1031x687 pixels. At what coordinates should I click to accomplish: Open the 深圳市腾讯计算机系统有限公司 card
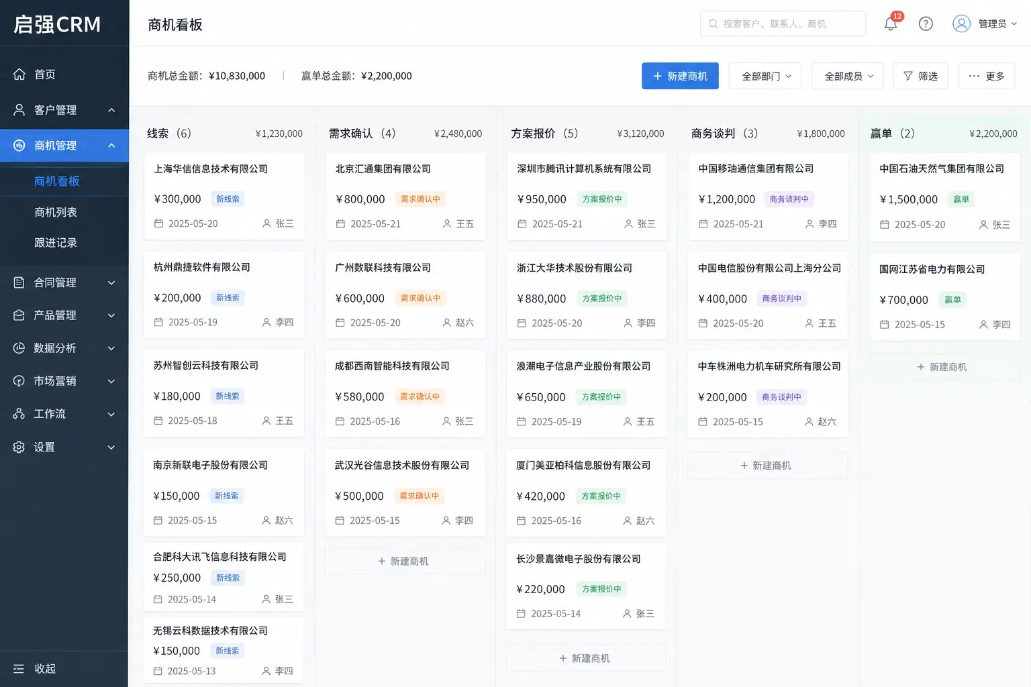587,196
